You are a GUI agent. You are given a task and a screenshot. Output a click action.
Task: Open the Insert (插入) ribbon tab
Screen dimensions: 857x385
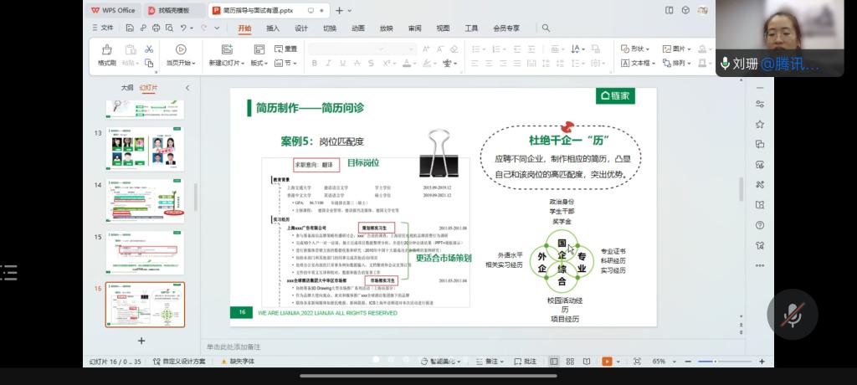(273, 28)
